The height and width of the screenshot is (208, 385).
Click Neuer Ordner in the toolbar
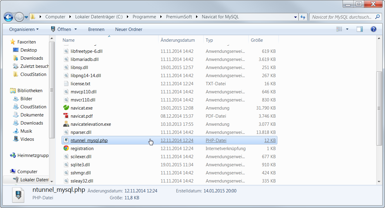[129, 29]
